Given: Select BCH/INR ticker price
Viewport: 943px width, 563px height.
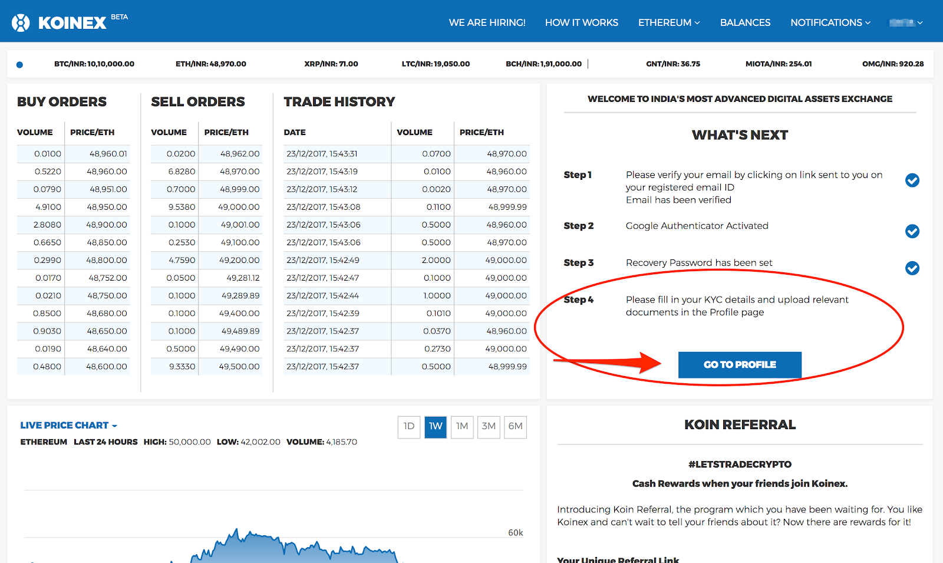Looking at the screenshot, I should click(x=543, y=64).
